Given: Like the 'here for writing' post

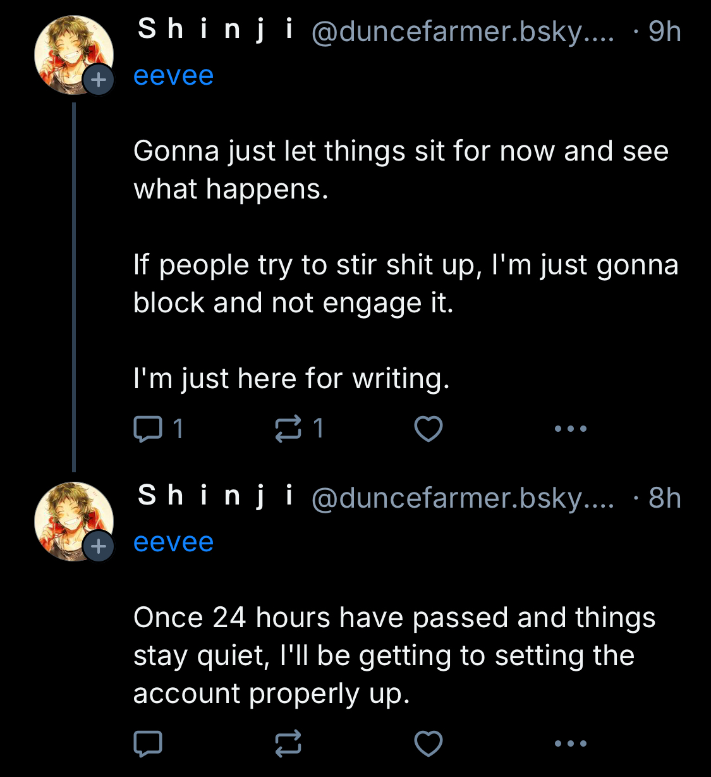Looking at the screenshot, I should click(428, 429).
